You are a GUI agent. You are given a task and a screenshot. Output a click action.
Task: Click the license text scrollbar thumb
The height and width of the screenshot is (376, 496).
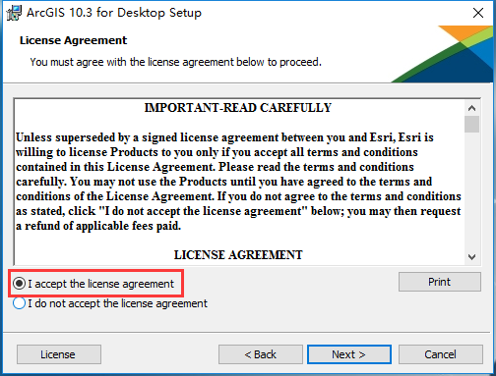[x=471, y=124]
